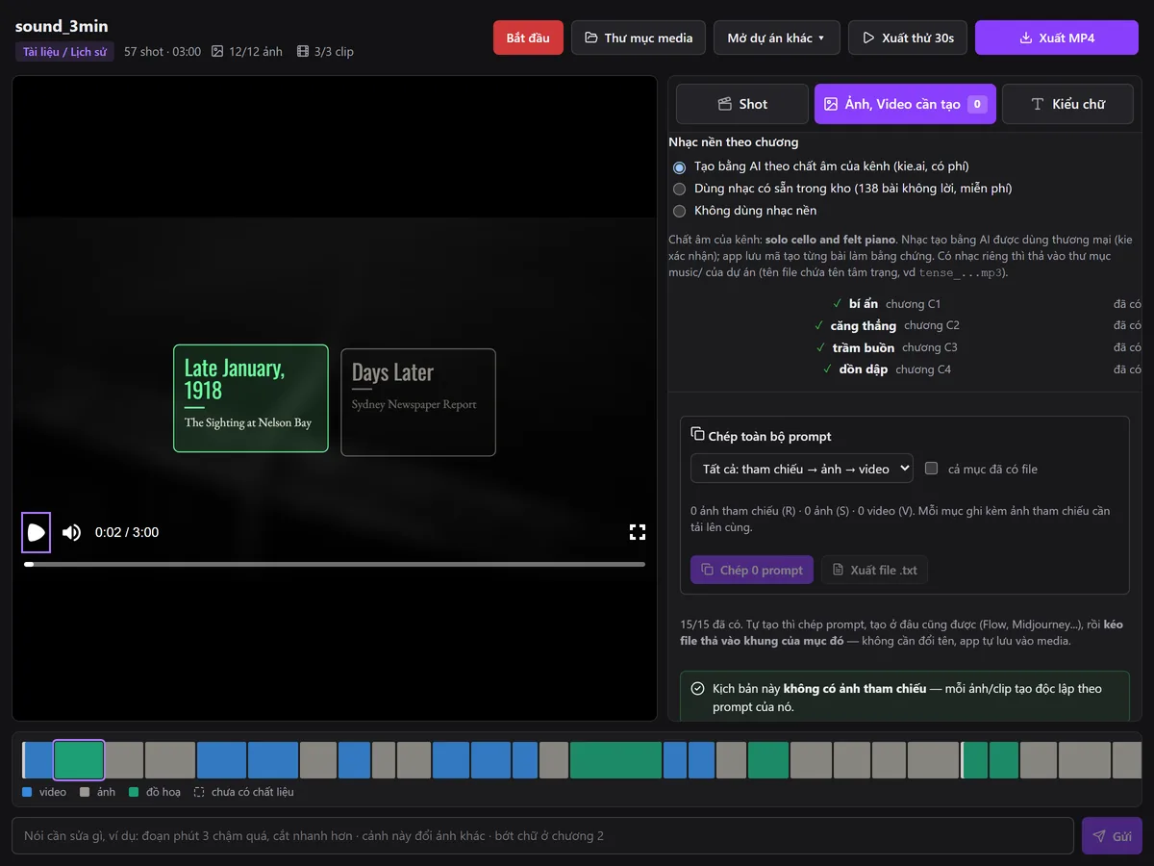Click the Chép 0 prompt button
This screenshot has height=866, width=1154.
[752, 570]
